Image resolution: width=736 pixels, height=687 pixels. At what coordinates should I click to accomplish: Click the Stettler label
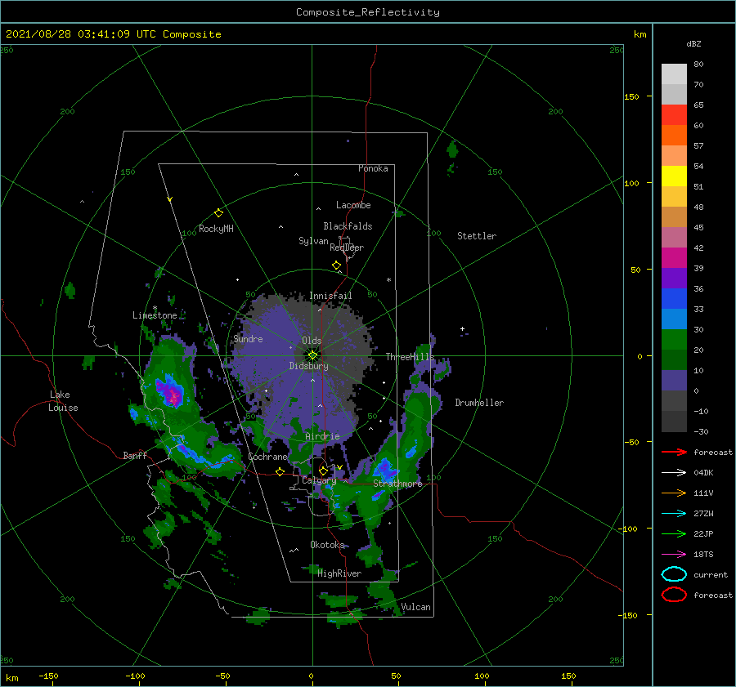pos(477,236)
